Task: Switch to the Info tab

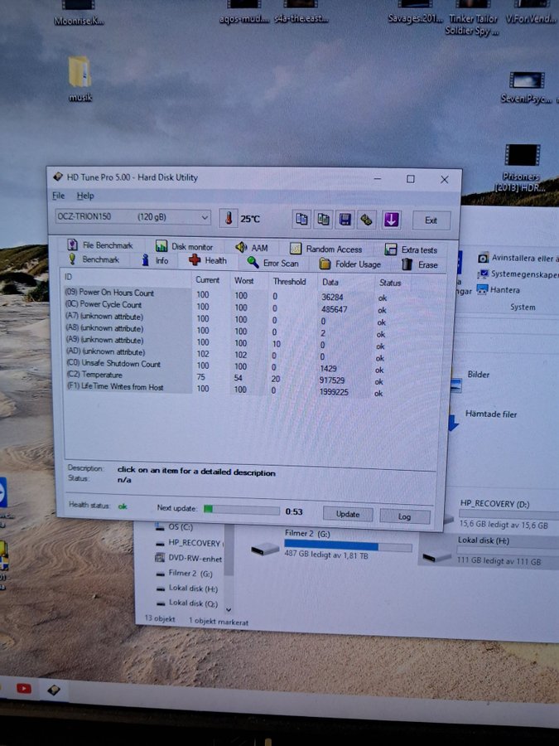Action: pos(156,260)
